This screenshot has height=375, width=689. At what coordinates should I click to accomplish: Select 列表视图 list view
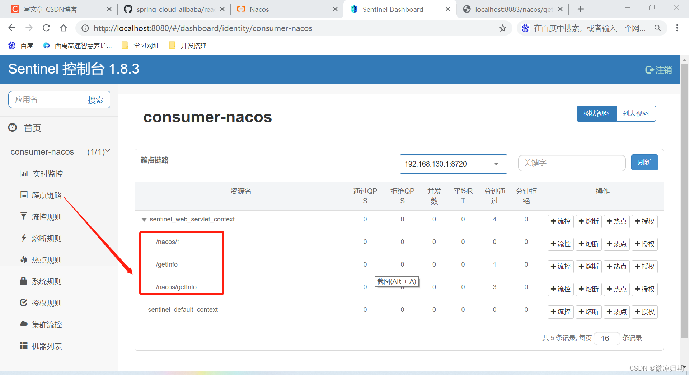pyautogui.click(x=636, y=113)
